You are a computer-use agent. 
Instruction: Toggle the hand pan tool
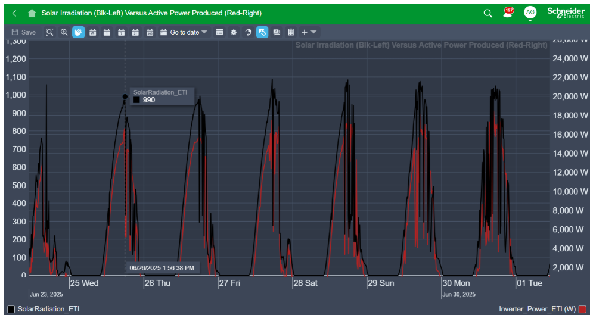click(x=78, y=32)
